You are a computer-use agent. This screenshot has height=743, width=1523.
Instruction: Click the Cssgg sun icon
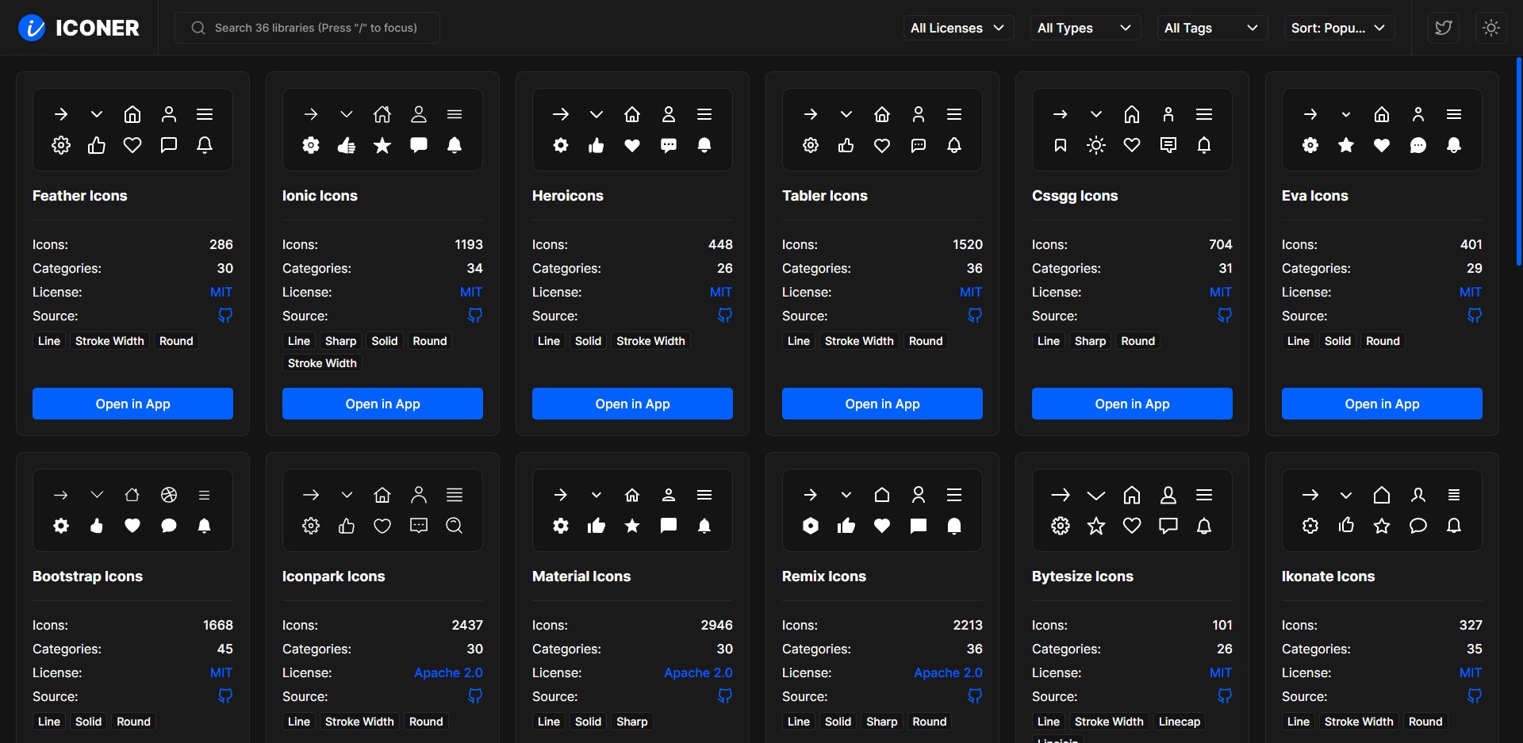point(1096,145)
